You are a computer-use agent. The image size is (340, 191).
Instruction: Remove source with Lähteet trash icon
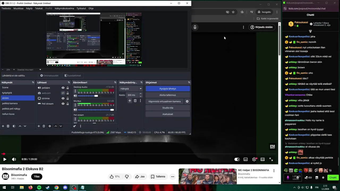coord(44,126)
